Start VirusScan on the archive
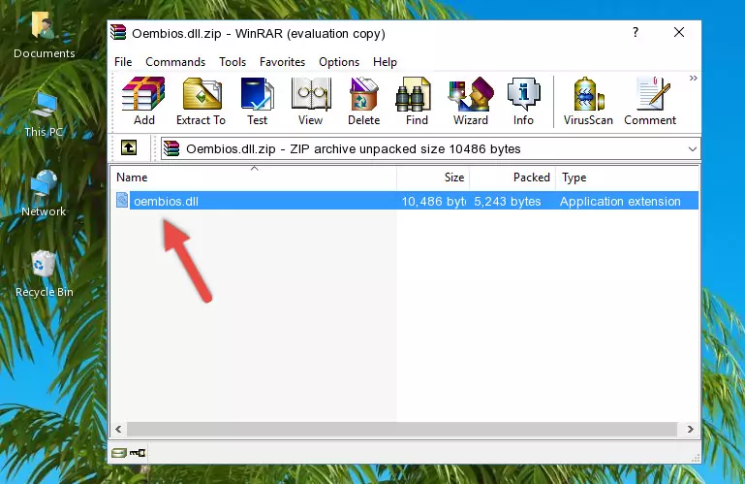 point(588,102)
